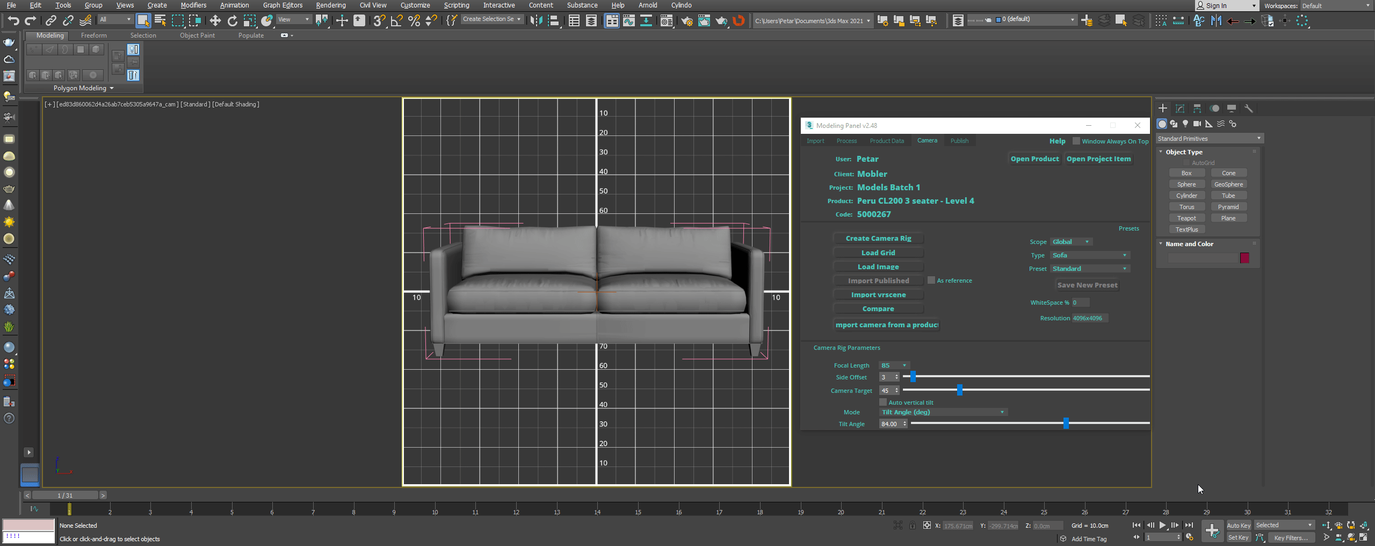Click the Teapot primitive button
The image size is (1375, 546).
click(1186, 218)
